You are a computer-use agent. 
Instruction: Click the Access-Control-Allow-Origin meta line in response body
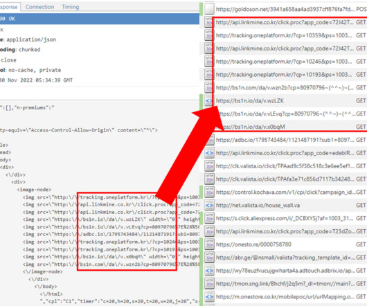click(x=79, y=130)
